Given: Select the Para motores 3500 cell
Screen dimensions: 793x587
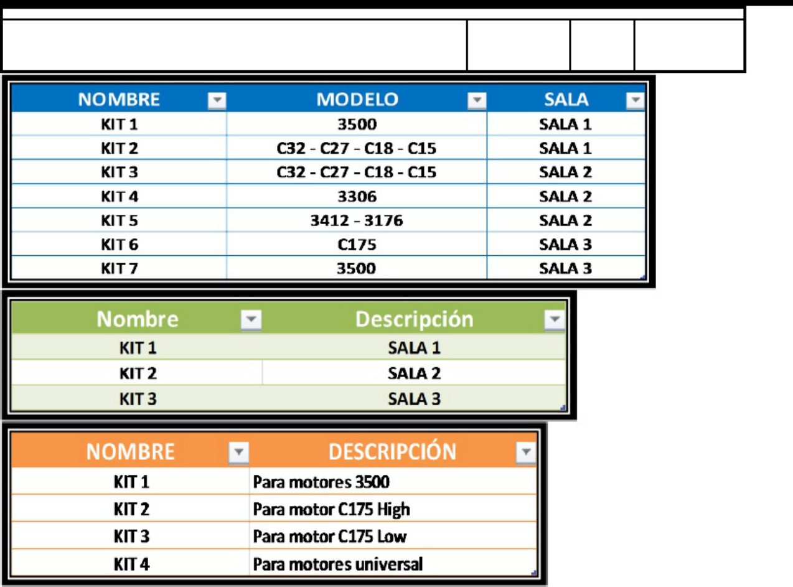Looking at the screenshot, I should click(393, 482).
